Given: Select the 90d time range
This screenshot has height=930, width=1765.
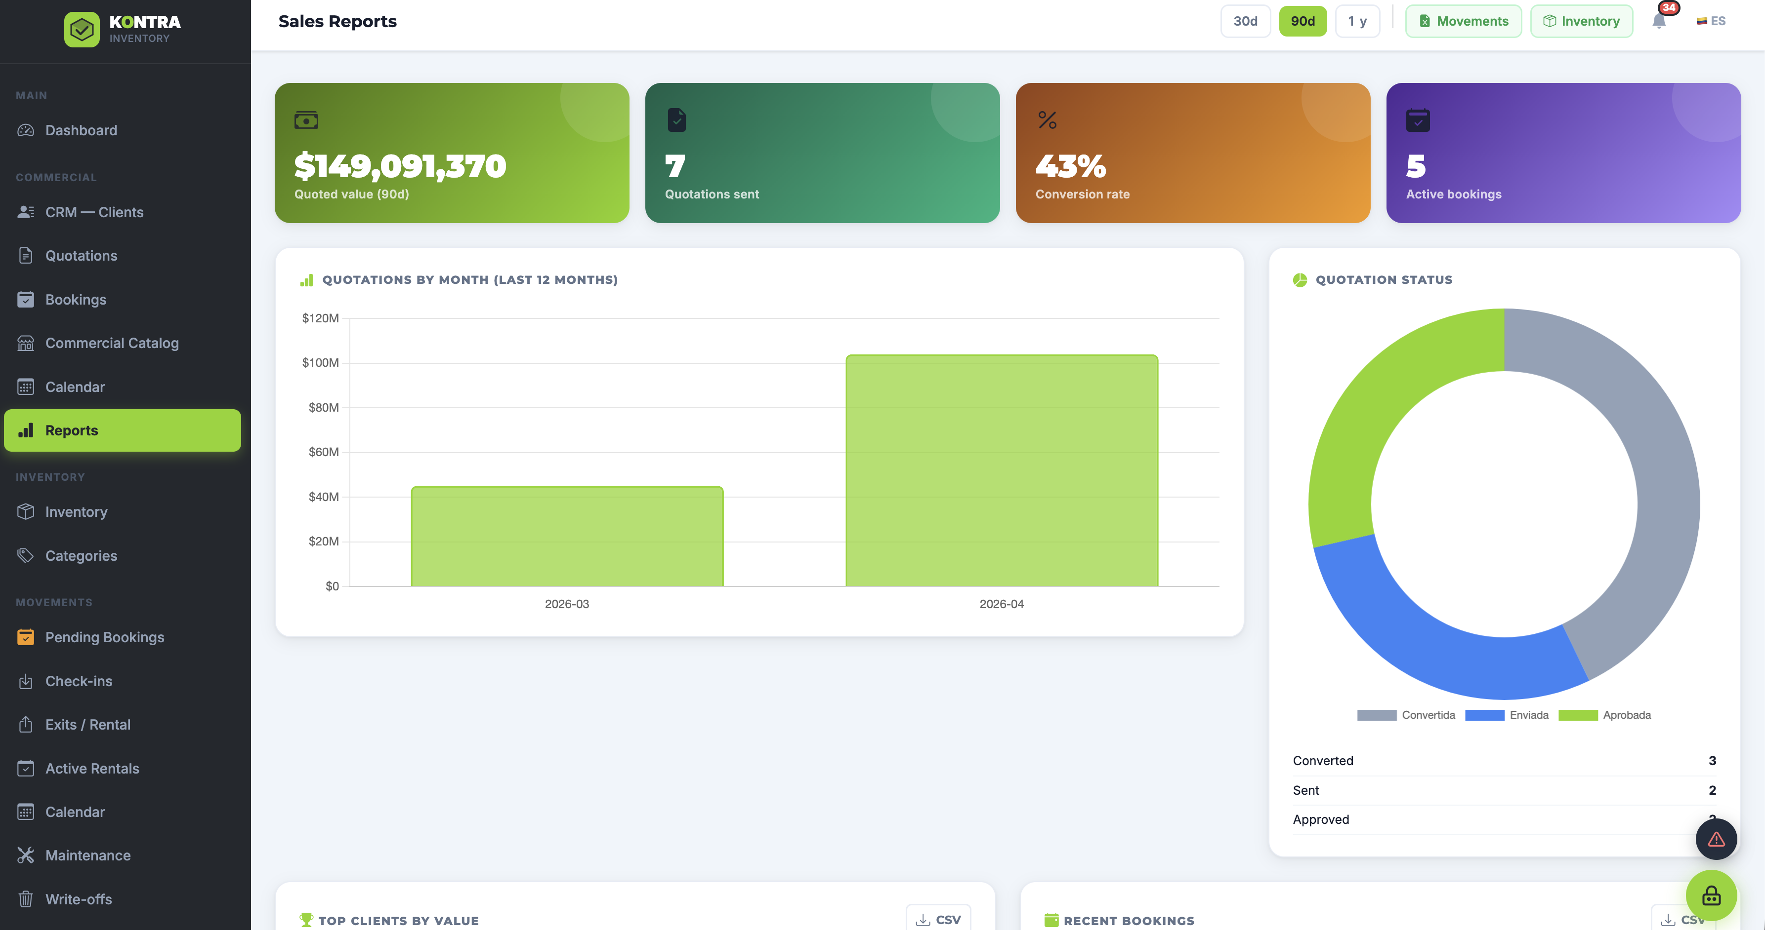Looking at the screenshot, I should 1303,21.
